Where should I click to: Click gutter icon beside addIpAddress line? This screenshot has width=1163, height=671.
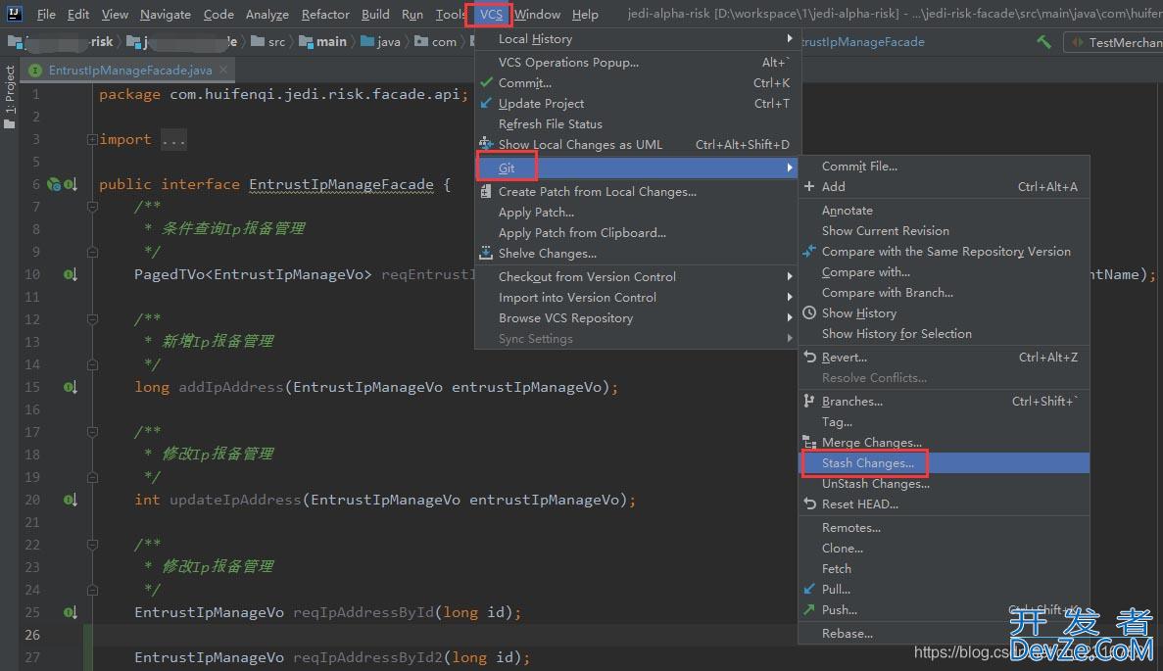click(70, 388)
